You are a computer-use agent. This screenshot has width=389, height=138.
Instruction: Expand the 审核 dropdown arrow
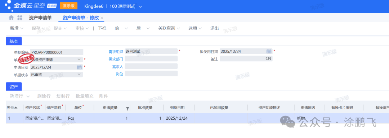point(87,28)
